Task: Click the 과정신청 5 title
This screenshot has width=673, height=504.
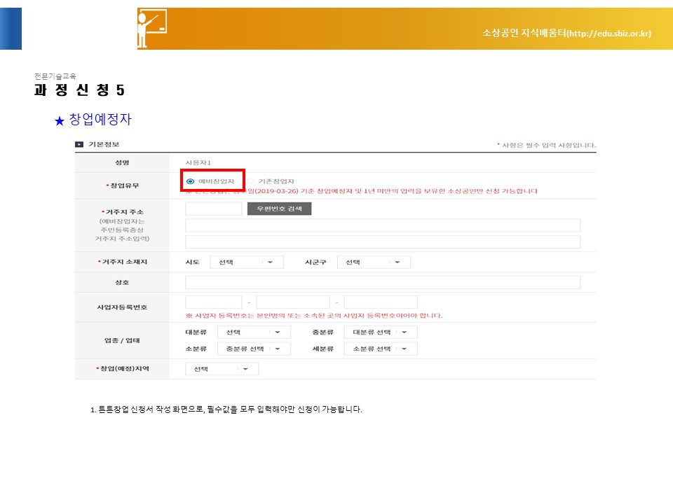Action: point(79,90)
